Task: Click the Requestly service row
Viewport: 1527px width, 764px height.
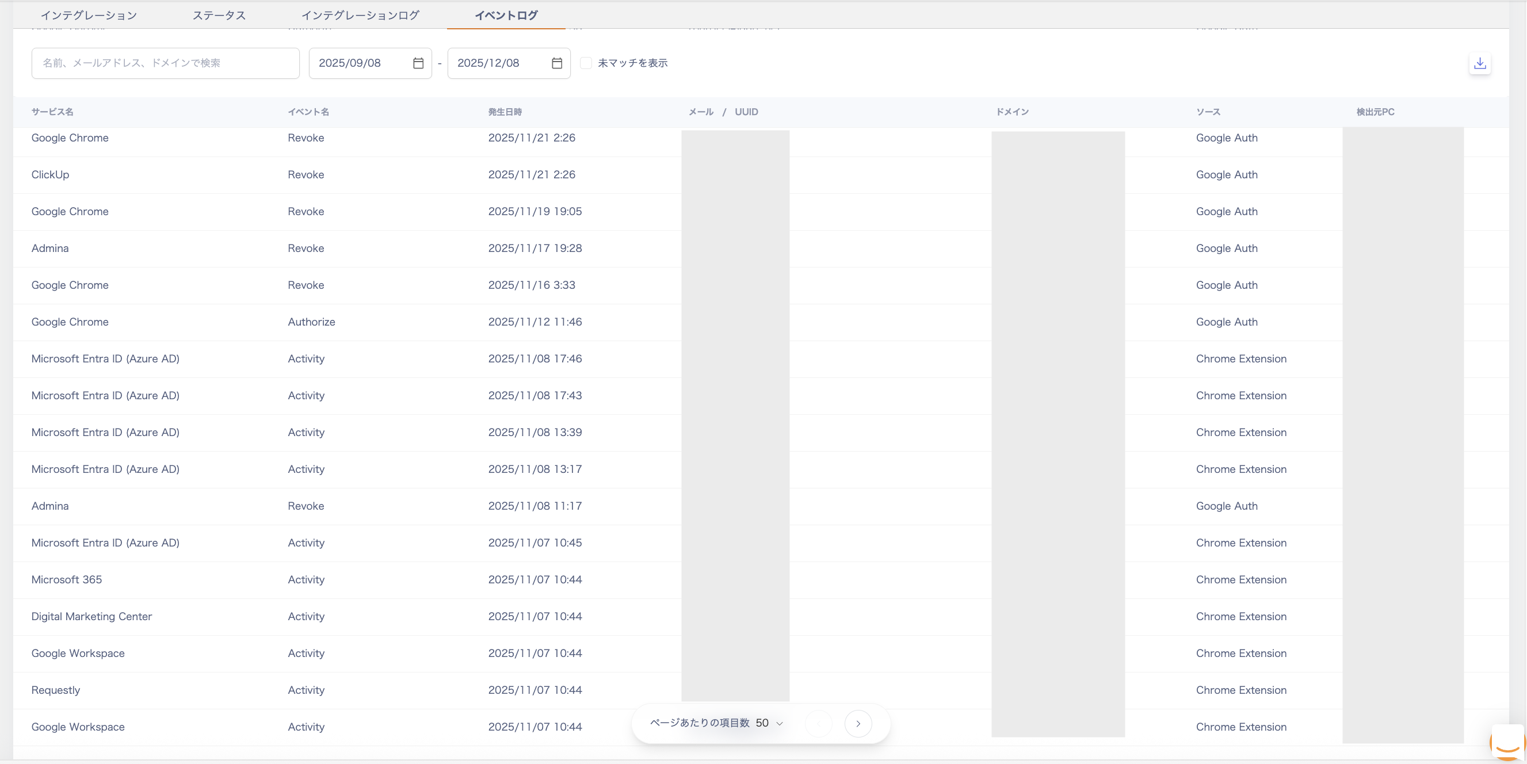Action: (x=56, y=690)
